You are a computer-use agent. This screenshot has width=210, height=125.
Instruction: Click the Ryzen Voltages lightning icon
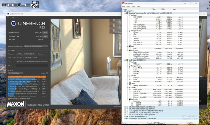(129, 62)
